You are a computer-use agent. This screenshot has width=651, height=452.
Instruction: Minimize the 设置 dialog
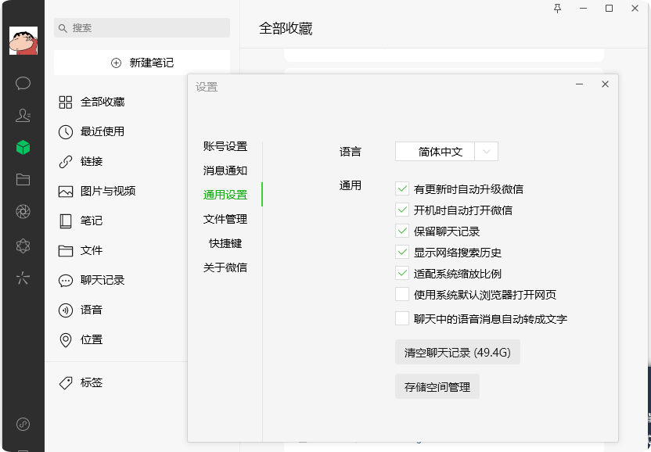(580, 84)
